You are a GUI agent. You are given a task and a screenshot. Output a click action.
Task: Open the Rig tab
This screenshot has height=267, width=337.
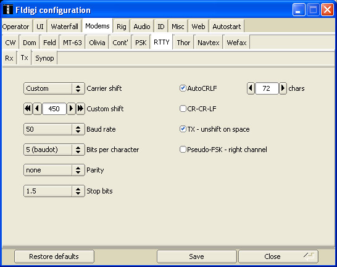pyautogui.click(x=122, y=27)
